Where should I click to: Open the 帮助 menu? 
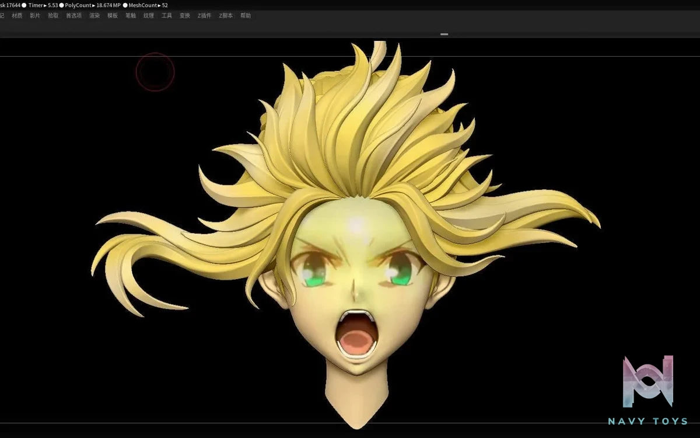pos(246,16)
